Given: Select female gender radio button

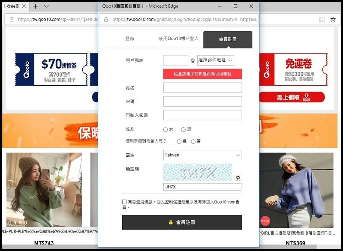Looking at the screenshot, I should 165,129.
